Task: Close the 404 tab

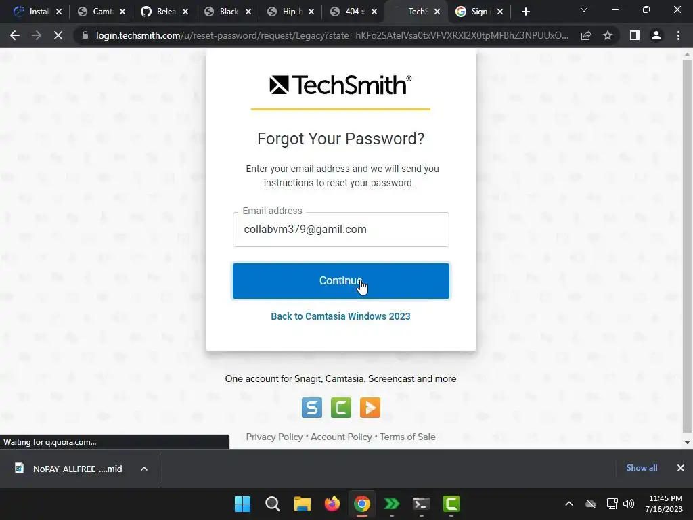Action: click(374, 12)
